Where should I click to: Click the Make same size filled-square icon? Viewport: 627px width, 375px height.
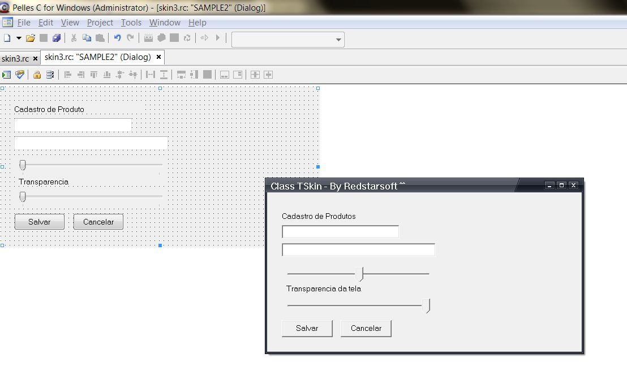coord(207,75)
